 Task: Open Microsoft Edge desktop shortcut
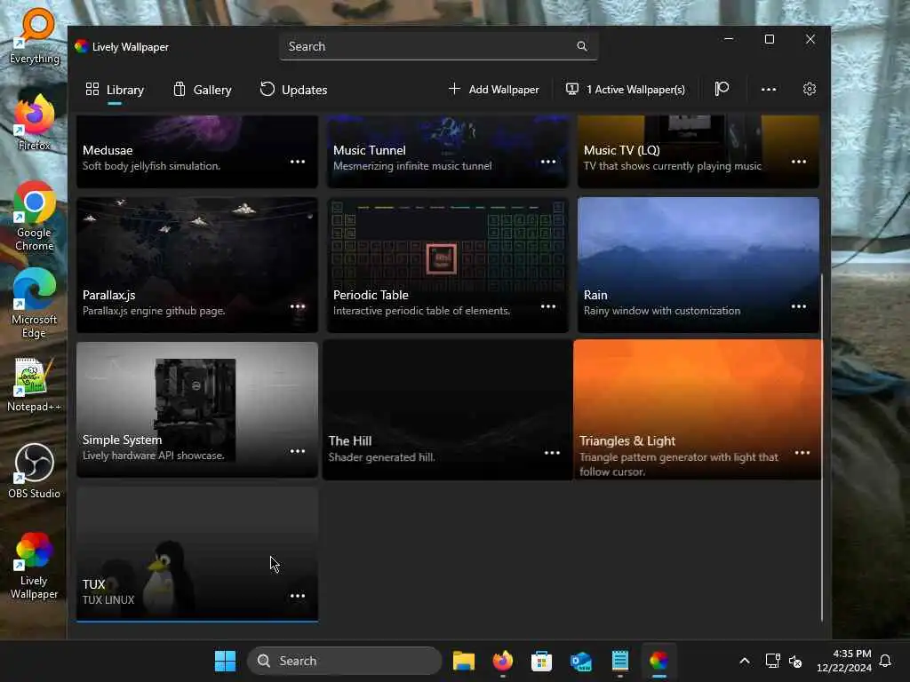(x=35, y=304)
